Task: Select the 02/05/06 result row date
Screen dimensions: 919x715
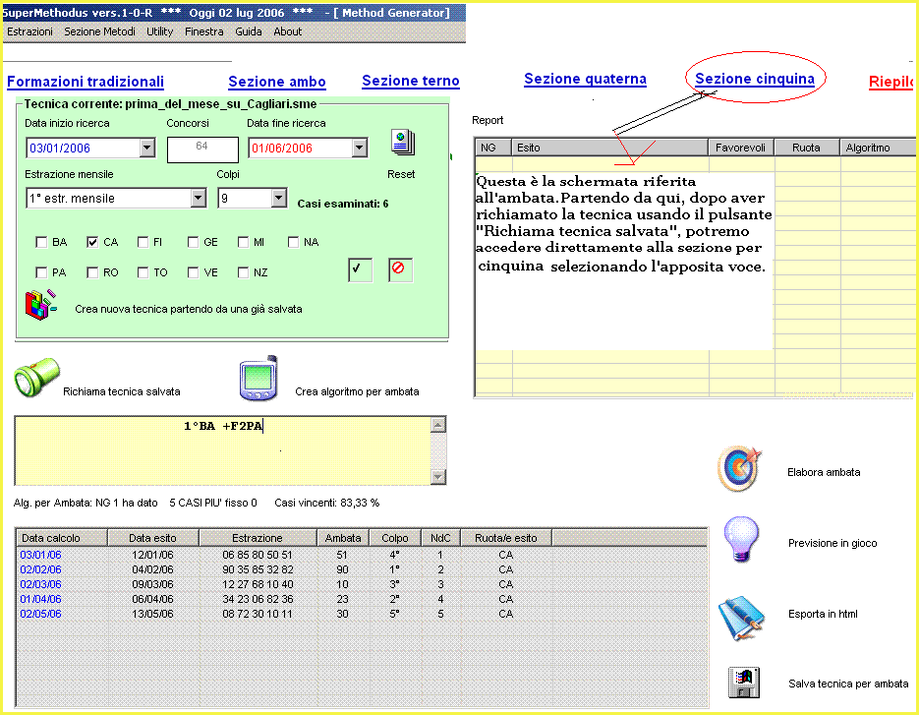Action: tap(40, 614)
